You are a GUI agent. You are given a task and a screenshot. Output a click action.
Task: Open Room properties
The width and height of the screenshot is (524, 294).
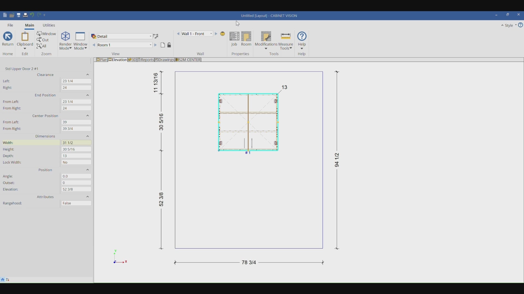click(x=246, y=39)
